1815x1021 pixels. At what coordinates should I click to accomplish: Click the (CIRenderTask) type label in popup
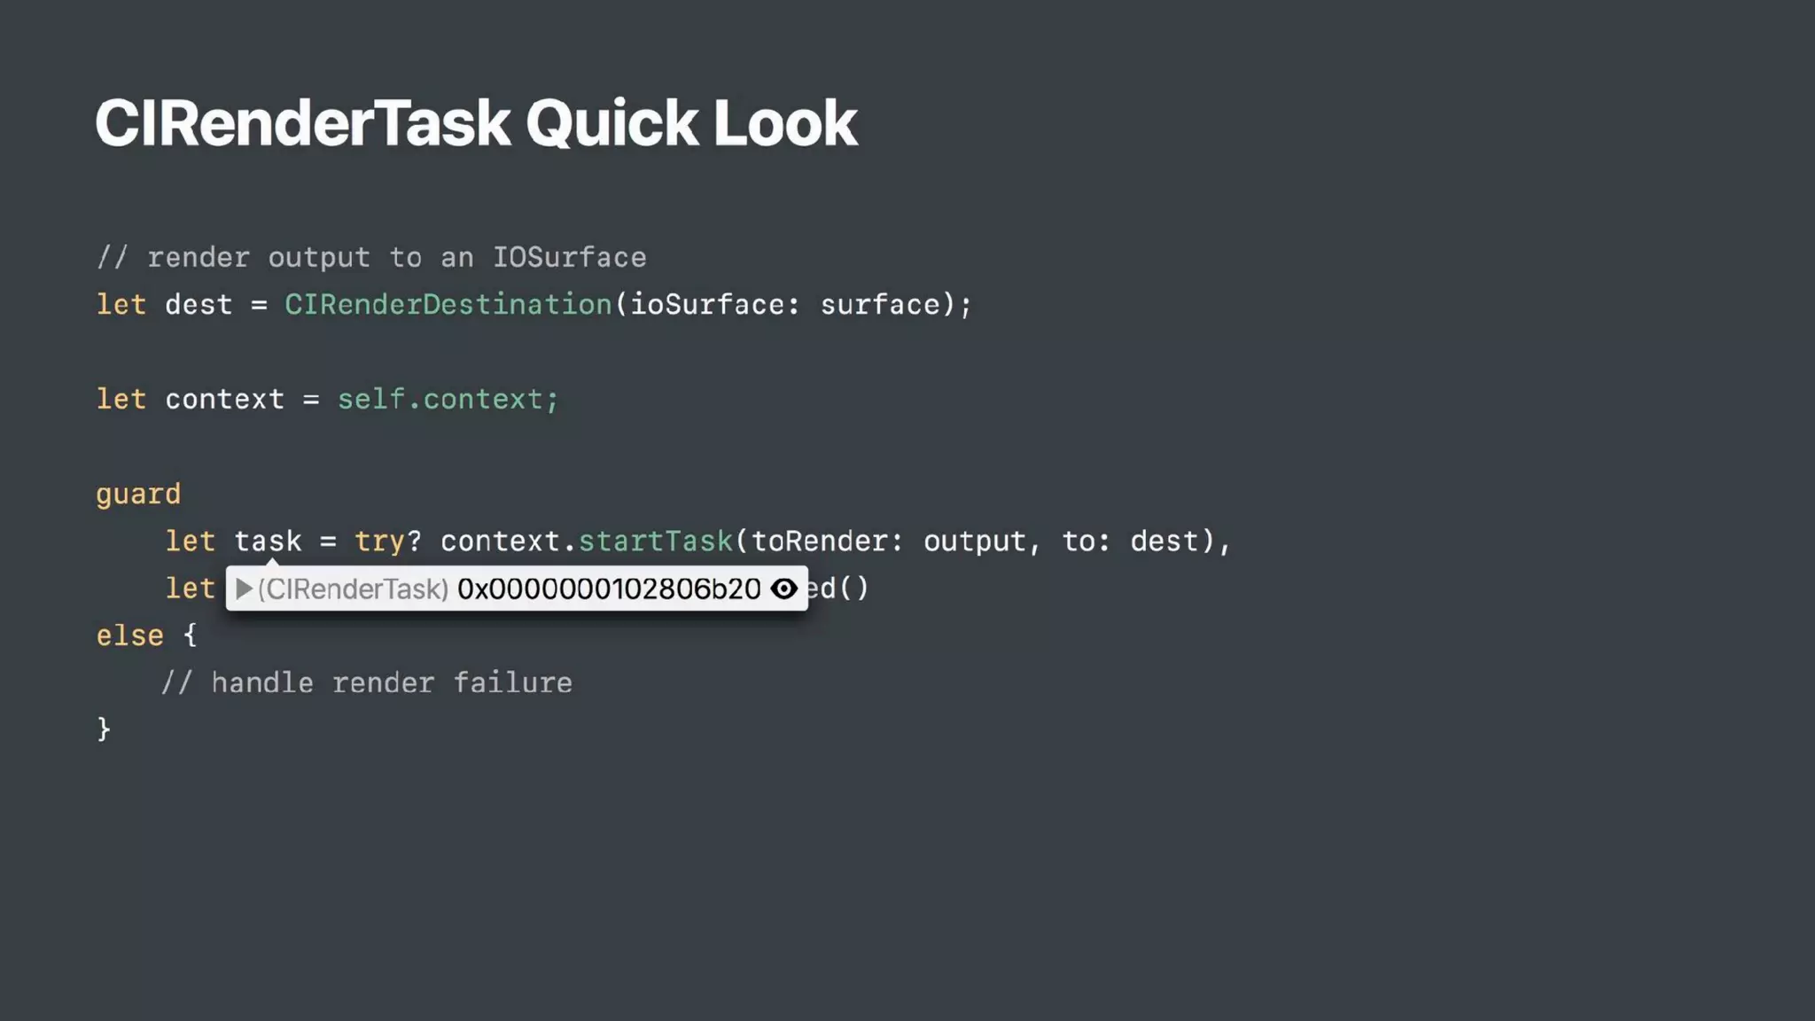coord(353,588)
